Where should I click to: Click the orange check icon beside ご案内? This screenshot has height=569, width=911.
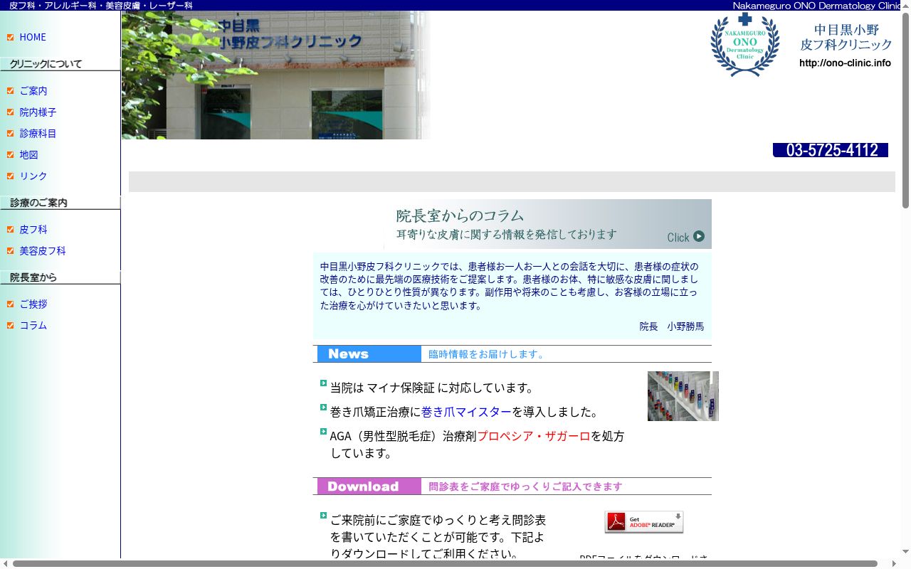click(x=11, y=91)
